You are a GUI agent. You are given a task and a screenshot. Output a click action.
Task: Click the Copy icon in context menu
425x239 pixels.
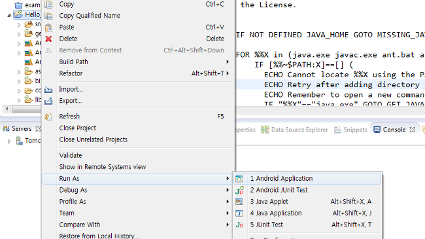click(x=48, y=5)
